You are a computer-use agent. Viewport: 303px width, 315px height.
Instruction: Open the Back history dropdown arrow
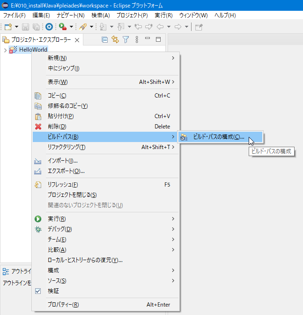point(169,27)
